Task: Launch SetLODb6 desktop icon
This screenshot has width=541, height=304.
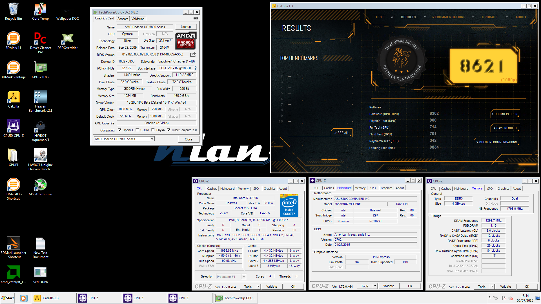Action: [x=40, y=275]
